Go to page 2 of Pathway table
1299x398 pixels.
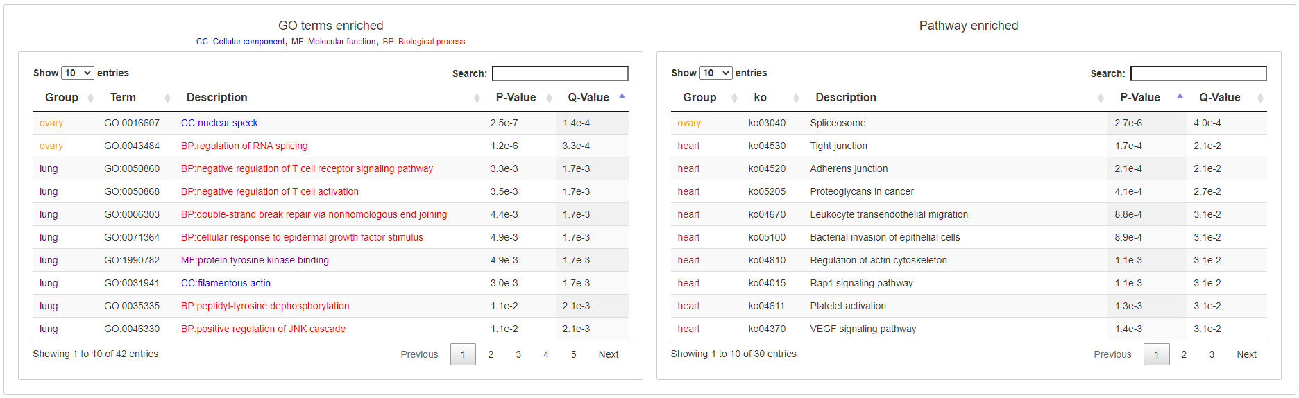[x=1184, y=354]
